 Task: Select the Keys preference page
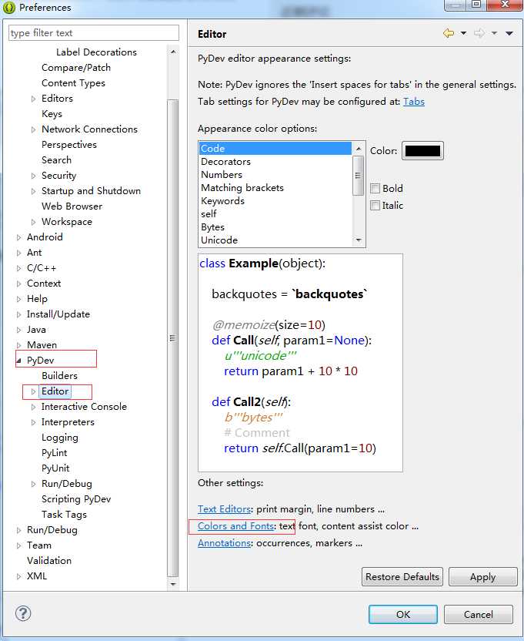52,114
